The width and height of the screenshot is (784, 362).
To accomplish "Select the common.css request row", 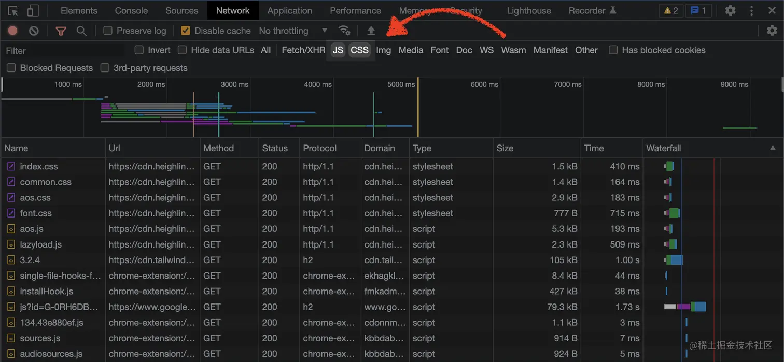I will tap(392, 182).
